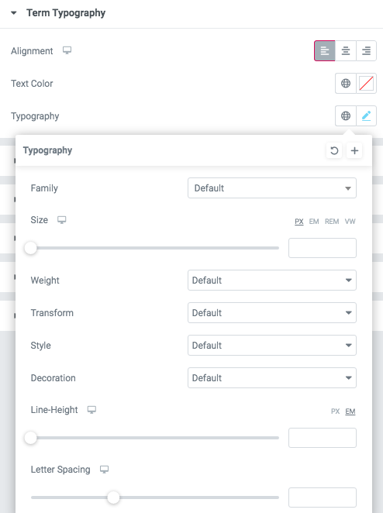Reset typography with the undo arrow icon
The image size is (383, 513).
point(334,150)
